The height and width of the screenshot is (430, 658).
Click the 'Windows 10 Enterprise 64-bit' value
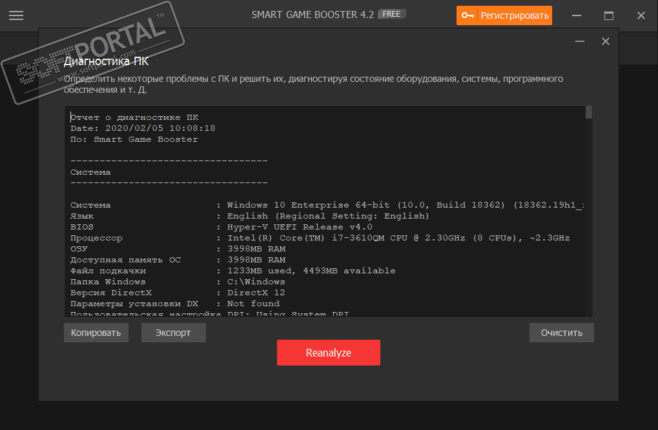[x=309, y=205]
